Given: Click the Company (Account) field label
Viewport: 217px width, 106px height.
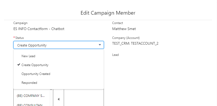Looking at the screenshot, I should tap(126, 38).
